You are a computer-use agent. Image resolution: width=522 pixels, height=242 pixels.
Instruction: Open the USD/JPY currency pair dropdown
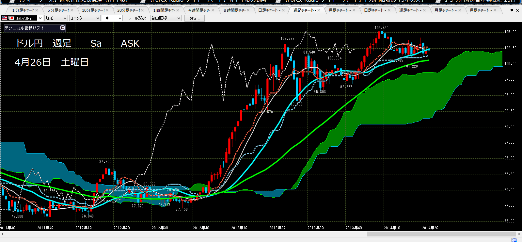(22, 18)
